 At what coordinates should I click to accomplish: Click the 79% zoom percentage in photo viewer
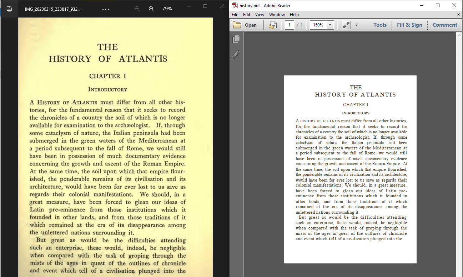click(x=167, y=9)
